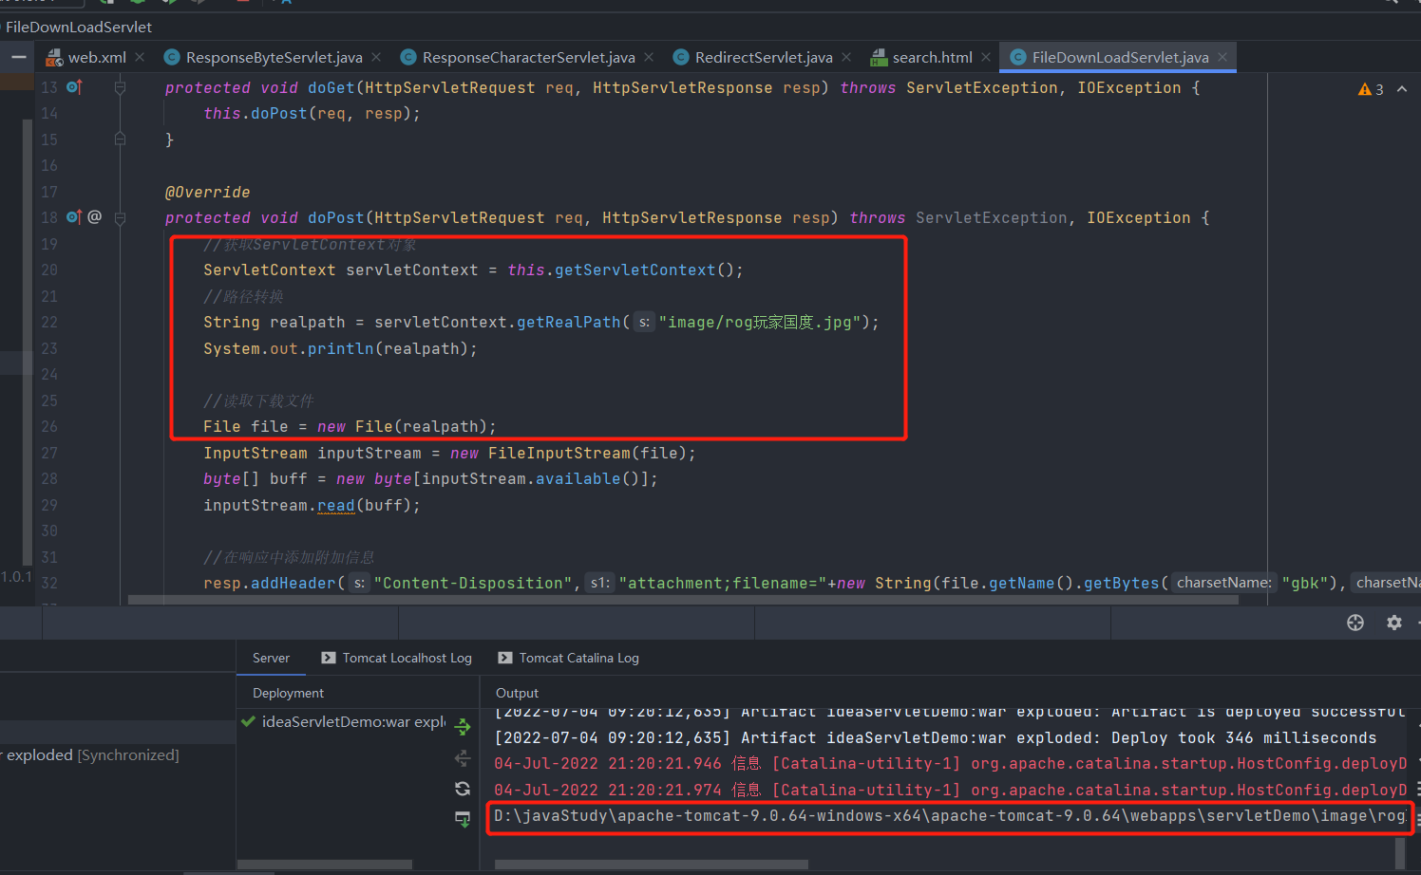Close the RedirectServlet.java tab
This screenshot has height=875, width=1421.
click(846, 57)
